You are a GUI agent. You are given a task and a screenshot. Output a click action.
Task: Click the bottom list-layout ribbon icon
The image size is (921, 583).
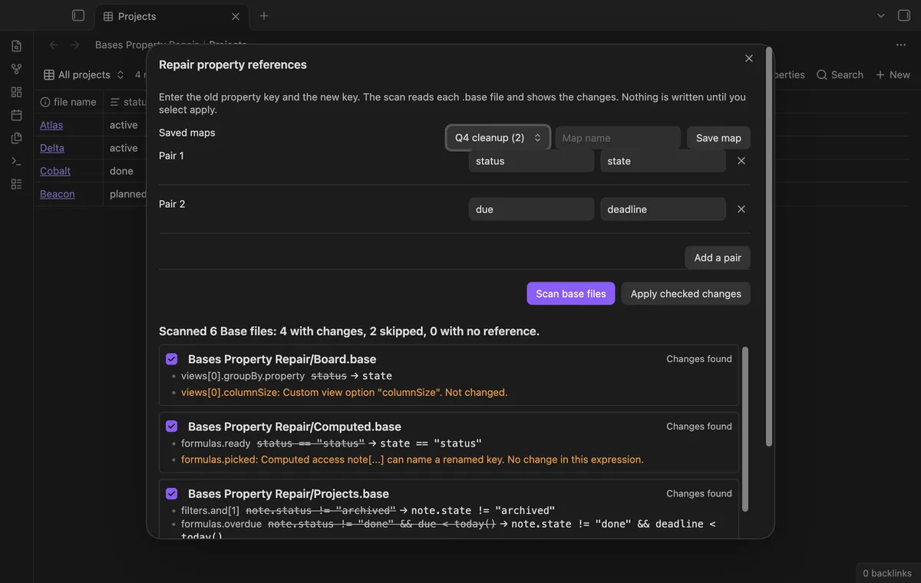17,184
